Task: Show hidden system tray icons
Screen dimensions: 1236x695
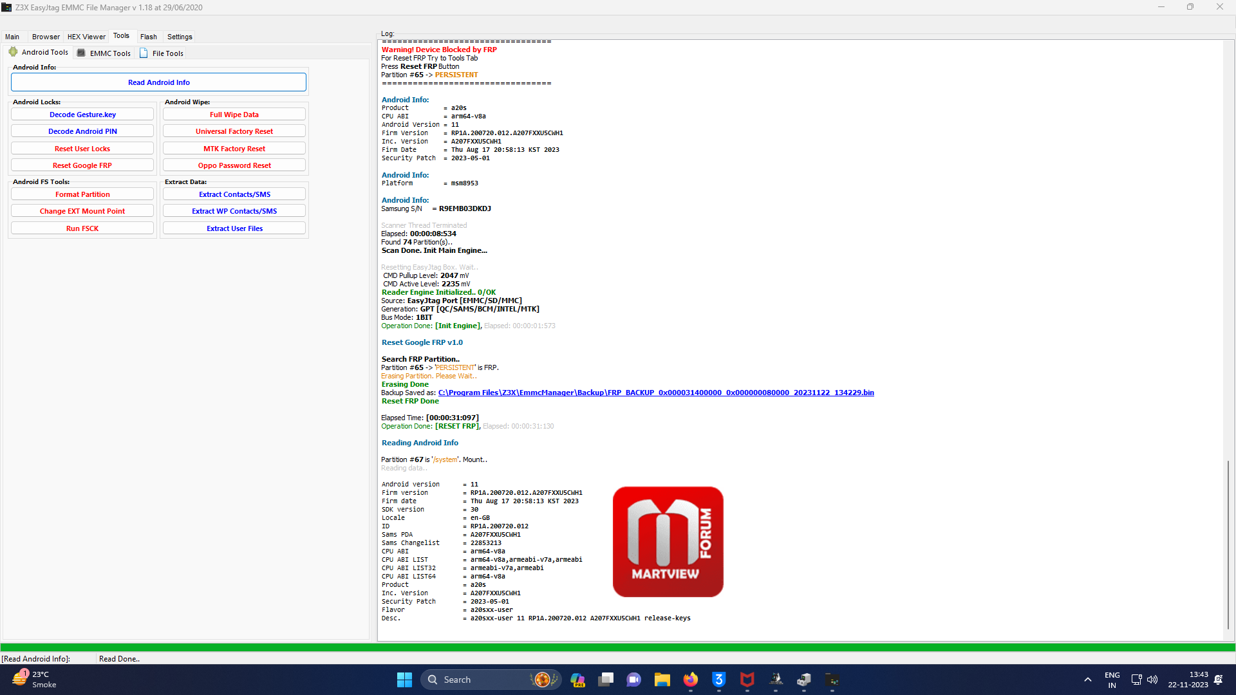Action: tap(1088, 680)
